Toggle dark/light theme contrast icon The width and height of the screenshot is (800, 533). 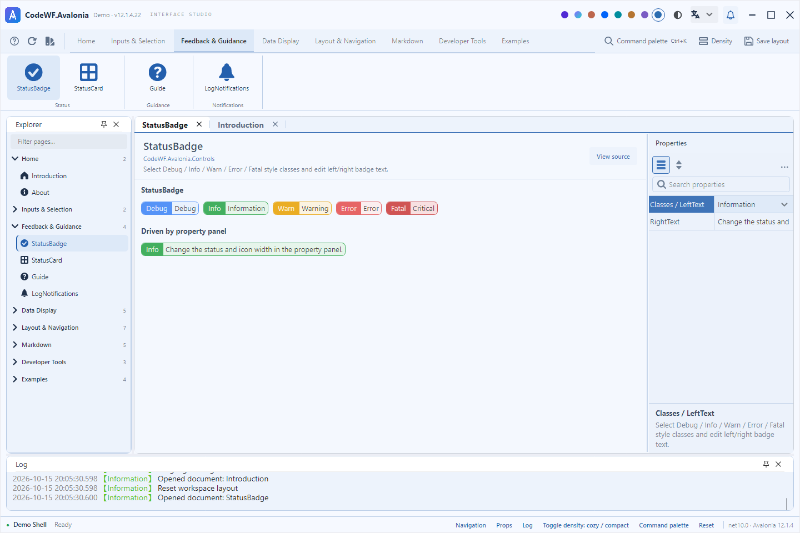coord(678,15)
